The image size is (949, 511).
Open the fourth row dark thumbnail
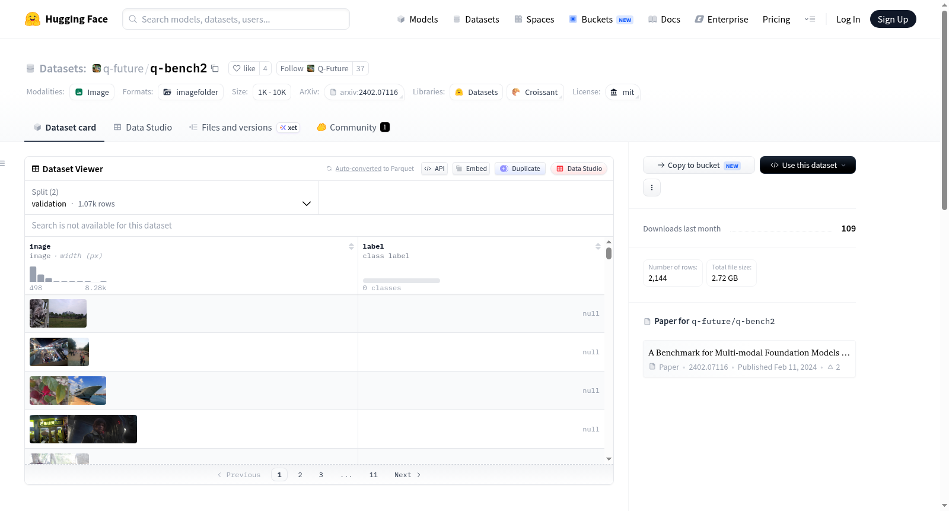click(x=83, y=429)
